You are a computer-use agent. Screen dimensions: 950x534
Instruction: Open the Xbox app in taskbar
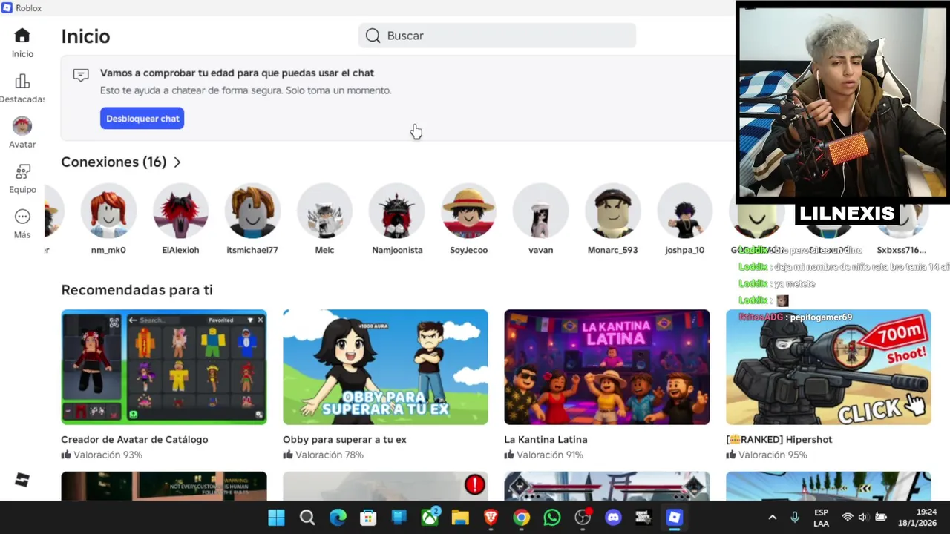tap(430, 518)
